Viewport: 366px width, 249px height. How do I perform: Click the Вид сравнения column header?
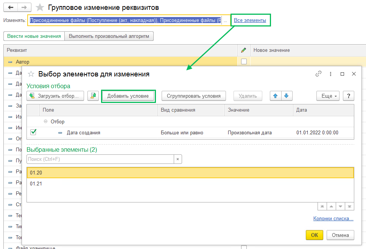191,110
